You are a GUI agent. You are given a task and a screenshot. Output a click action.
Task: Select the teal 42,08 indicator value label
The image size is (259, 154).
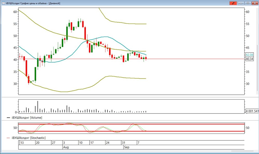point(249,55)
